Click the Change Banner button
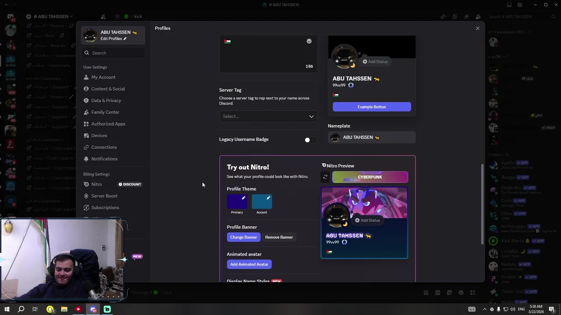This screenshot has height=315, width=561. coord(244,237)
